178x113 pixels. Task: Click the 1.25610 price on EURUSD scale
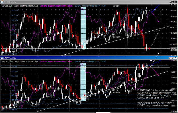pyautogui.click(x=174, y=106)
